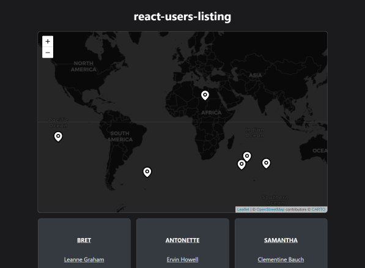Open the ANTONETTE username link

[182, 240]
